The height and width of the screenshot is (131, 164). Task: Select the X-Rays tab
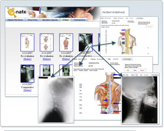click(65, 20)
